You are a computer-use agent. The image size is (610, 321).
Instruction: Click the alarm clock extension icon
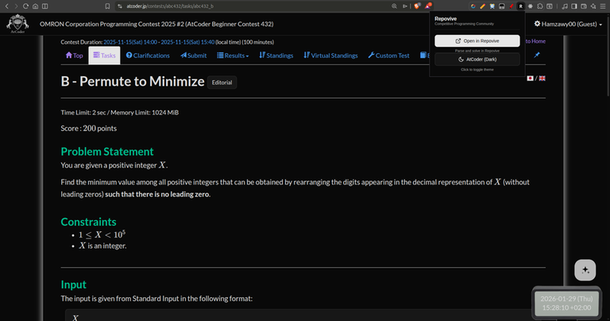492,6
